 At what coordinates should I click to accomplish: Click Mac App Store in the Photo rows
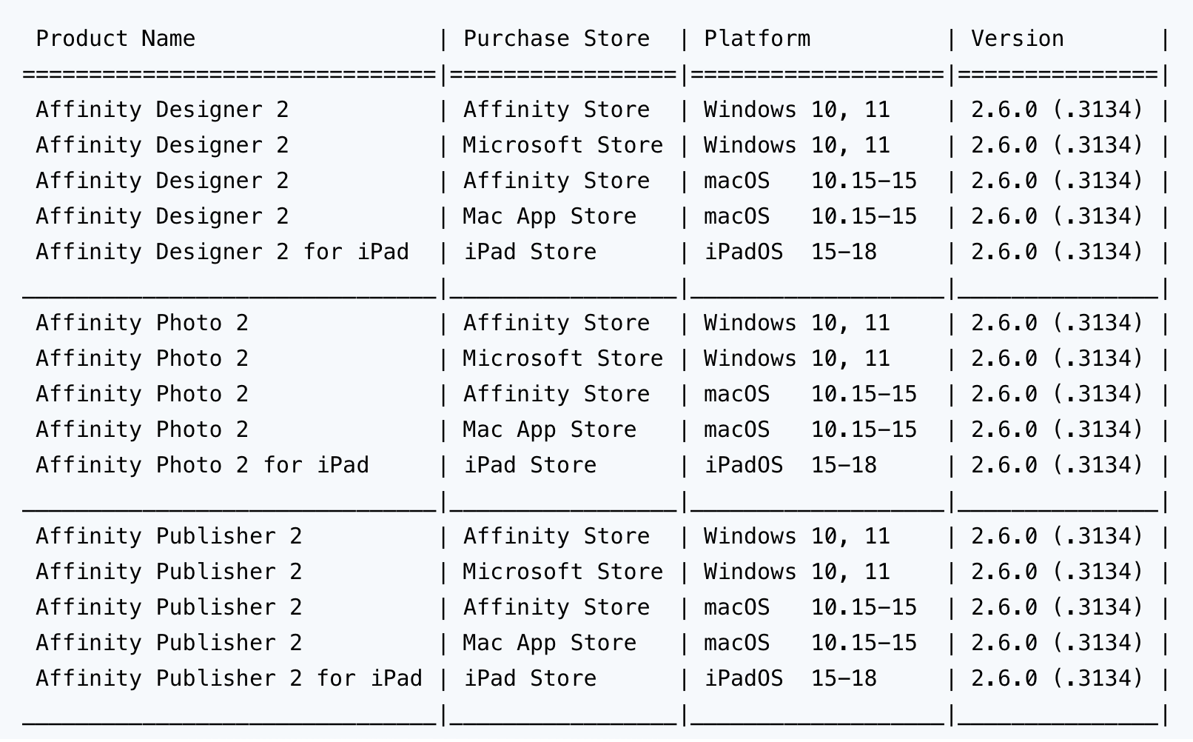(550, 430)
